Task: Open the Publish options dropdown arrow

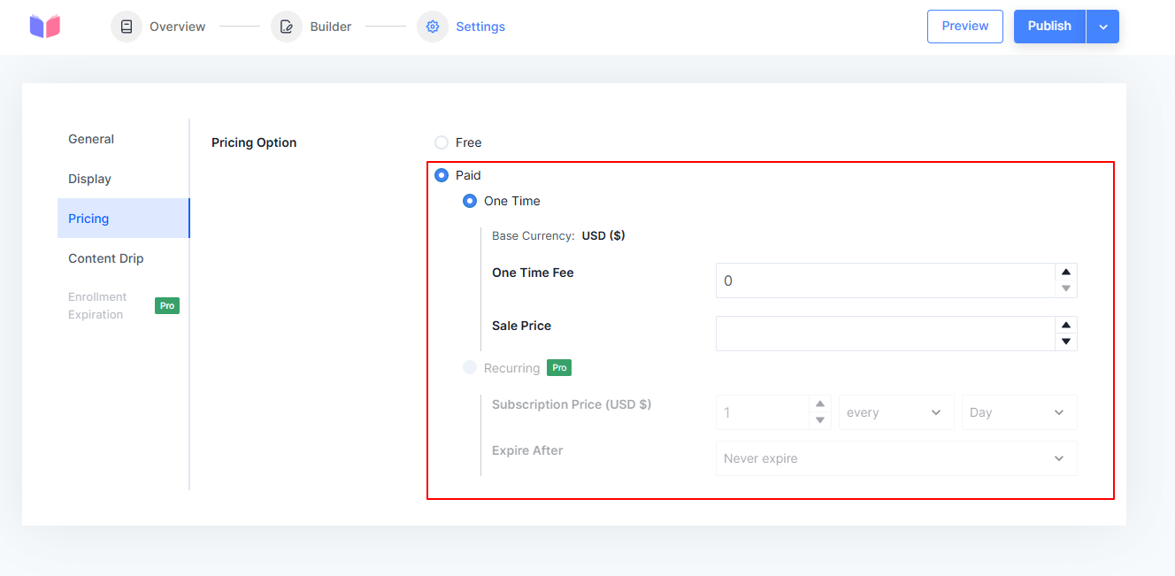Action: coord(1103,27)
